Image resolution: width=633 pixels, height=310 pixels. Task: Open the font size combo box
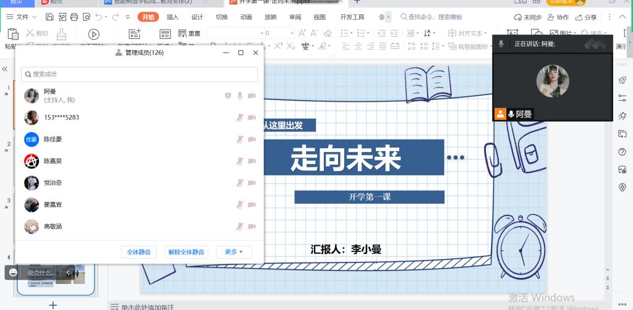tap(277, 33)
